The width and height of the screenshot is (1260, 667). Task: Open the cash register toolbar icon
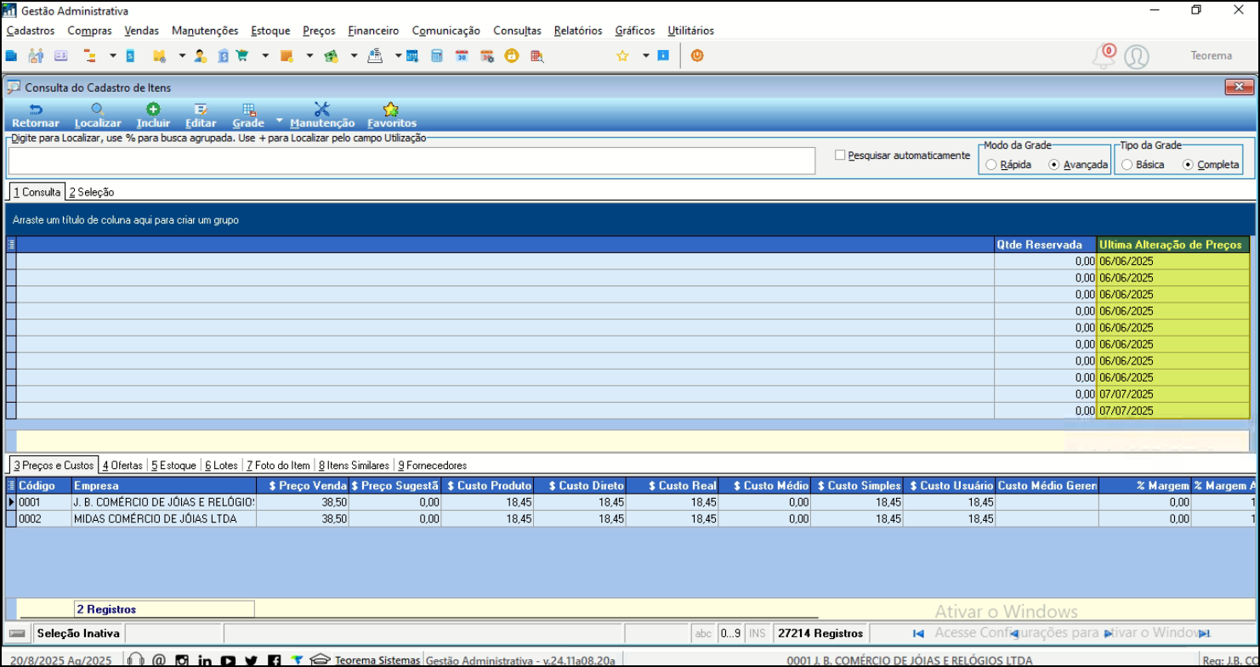[x=375, y=56]
